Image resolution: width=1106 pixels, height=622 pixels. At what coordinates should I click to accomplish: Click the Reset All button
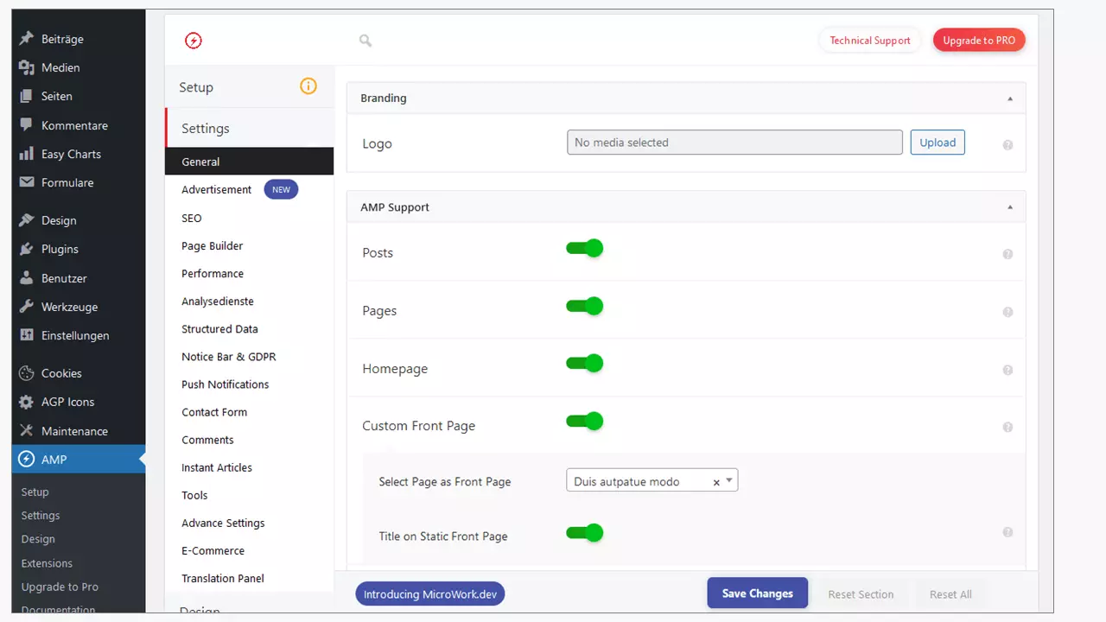[950, 594]
